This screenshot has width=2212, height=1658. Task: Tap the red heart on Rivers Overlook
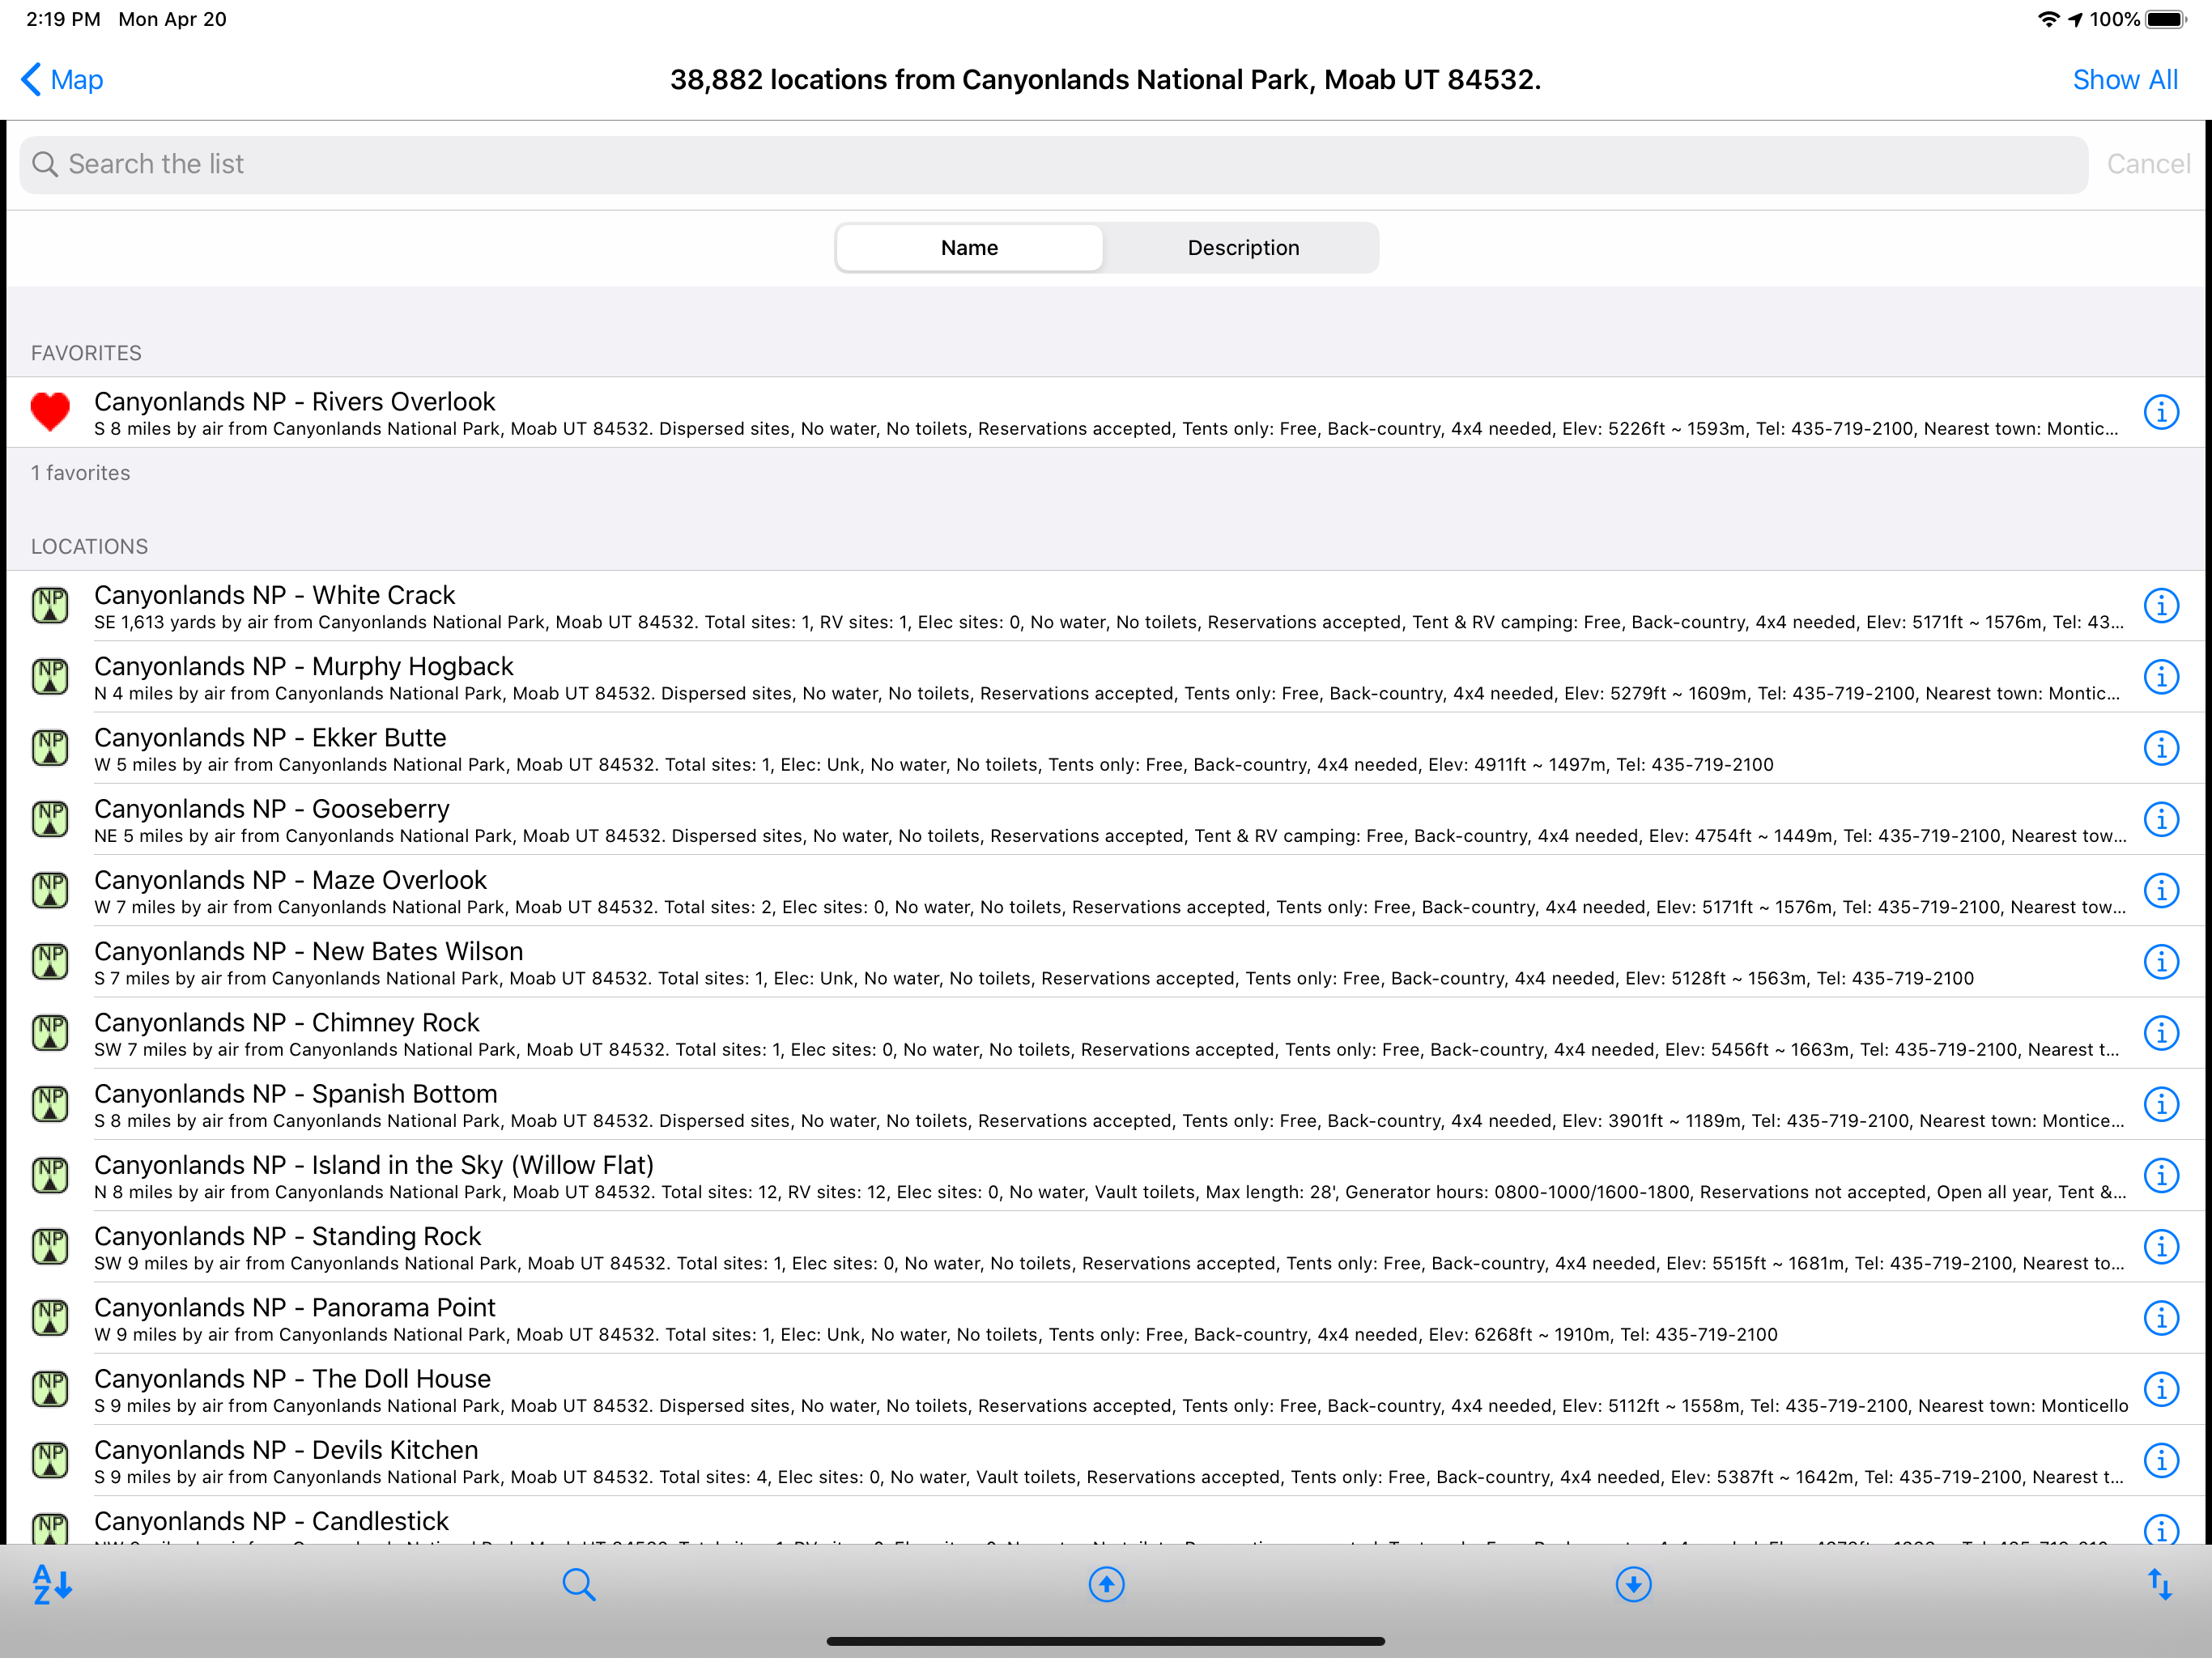click(x=50, y=411)
